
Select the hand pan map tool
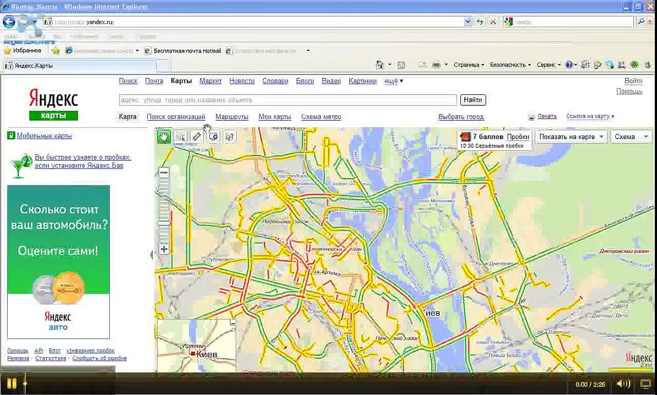coord(163,137)
